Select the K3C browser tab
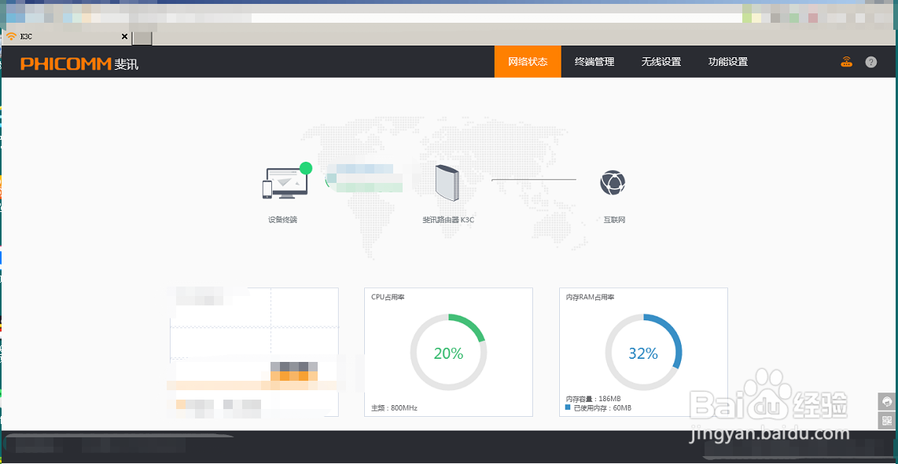The image size is (898, 464). (x=66, y=37)
